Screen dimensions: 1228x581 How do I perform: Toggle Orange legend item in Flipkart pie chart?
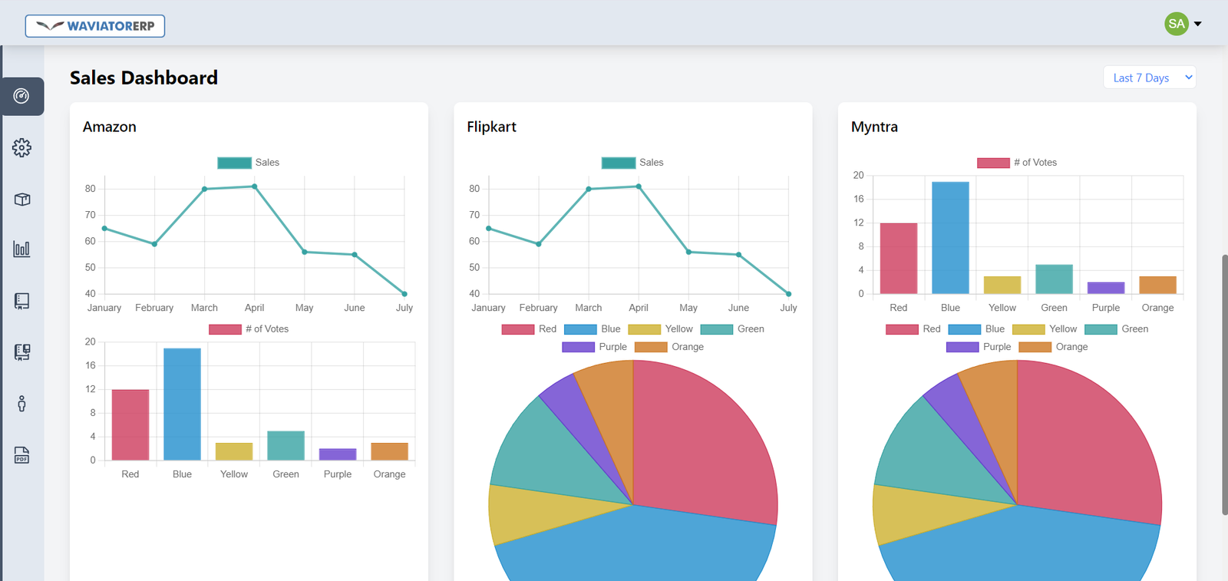(x=669, y=347)
